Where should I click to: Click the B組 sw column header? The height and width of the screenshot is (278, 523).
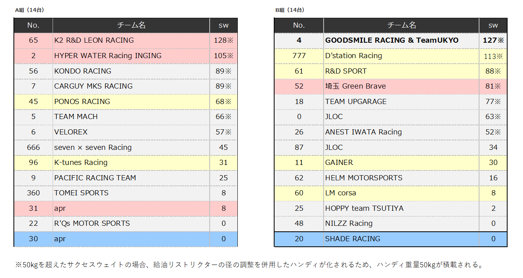pyautogui.click(x=493, y=25)
